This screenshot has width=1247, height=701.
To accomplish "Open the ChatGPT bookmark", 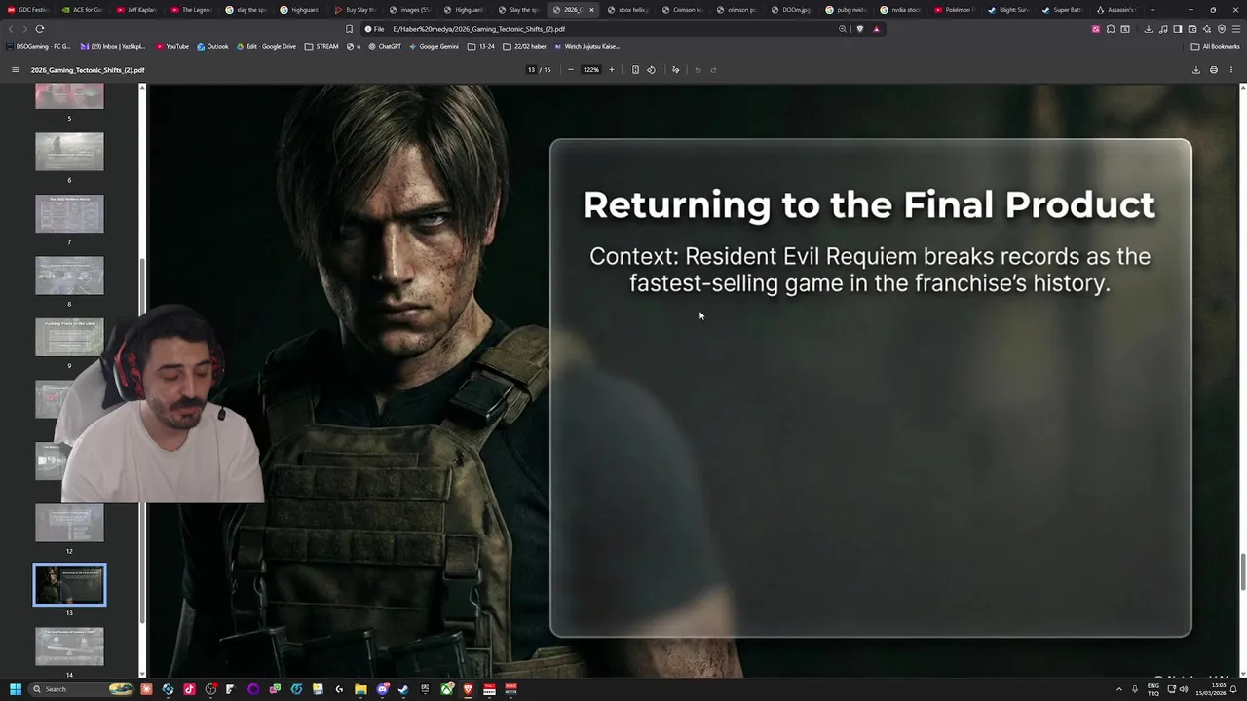I will 385,46.
